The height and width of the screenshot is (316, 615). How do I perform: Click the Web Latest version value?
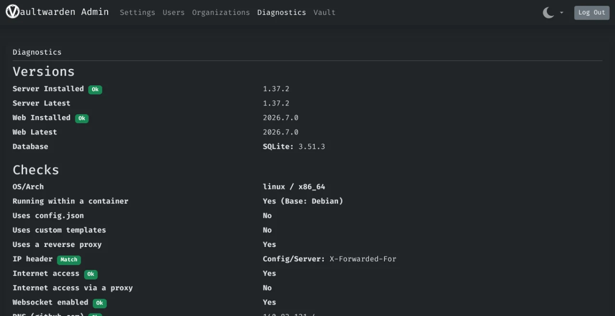281,132
